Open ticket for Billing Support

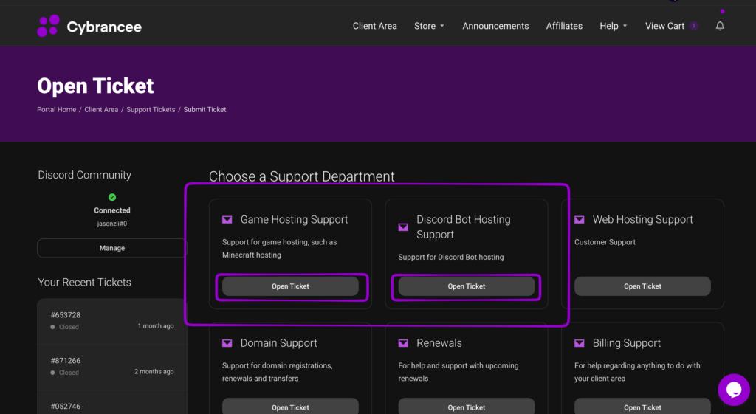point(642,407)
